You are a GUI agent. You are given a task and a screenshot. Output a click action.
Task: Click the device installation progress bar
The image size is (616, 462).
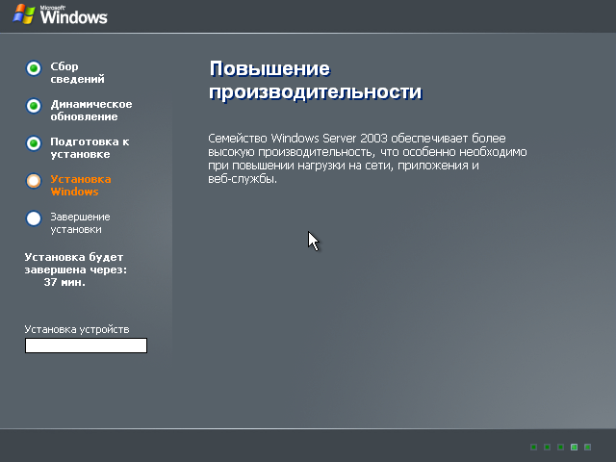pyautogui.click(x=86, y=346)
